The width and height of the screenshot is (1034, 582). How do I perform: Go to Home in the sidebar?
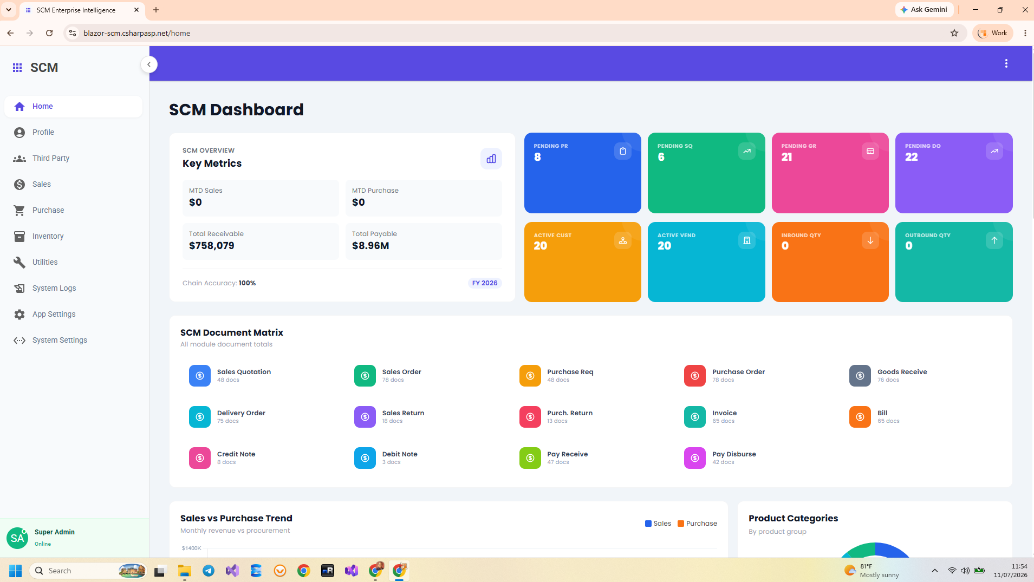pos(73,106)
